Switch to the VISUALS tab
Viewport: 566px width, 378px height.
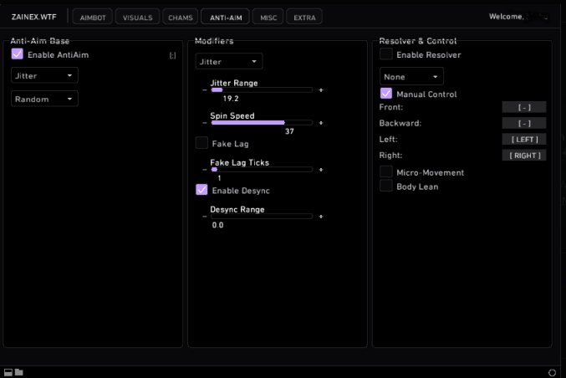click(136, 17)
